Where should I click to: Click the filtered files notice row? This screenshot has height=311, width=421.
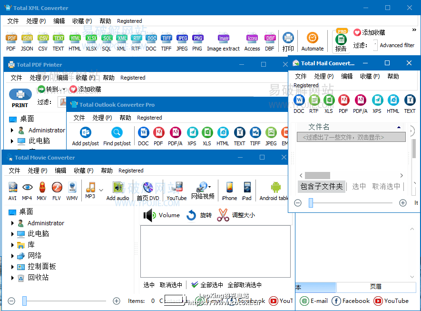pos(351,137)
